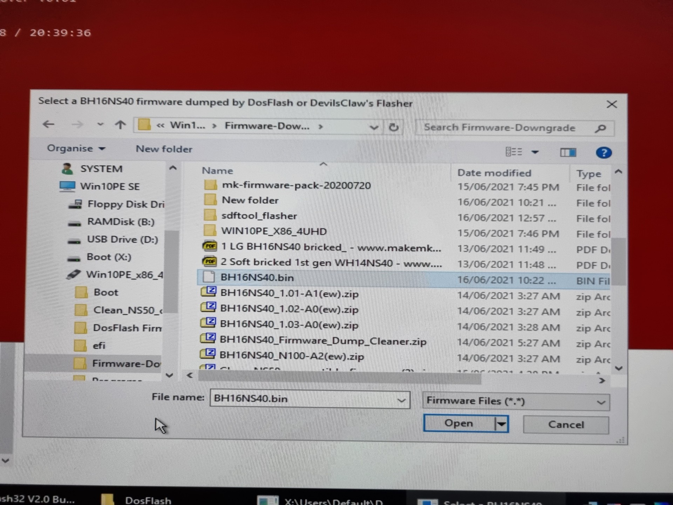Click the Up one level arrow
673x505 pixels.
[x=120, y=124]
